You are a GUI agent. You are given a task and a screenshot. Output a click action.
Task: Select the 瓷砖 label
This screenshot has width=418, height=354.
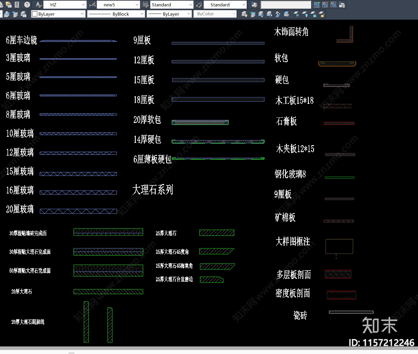300,315
